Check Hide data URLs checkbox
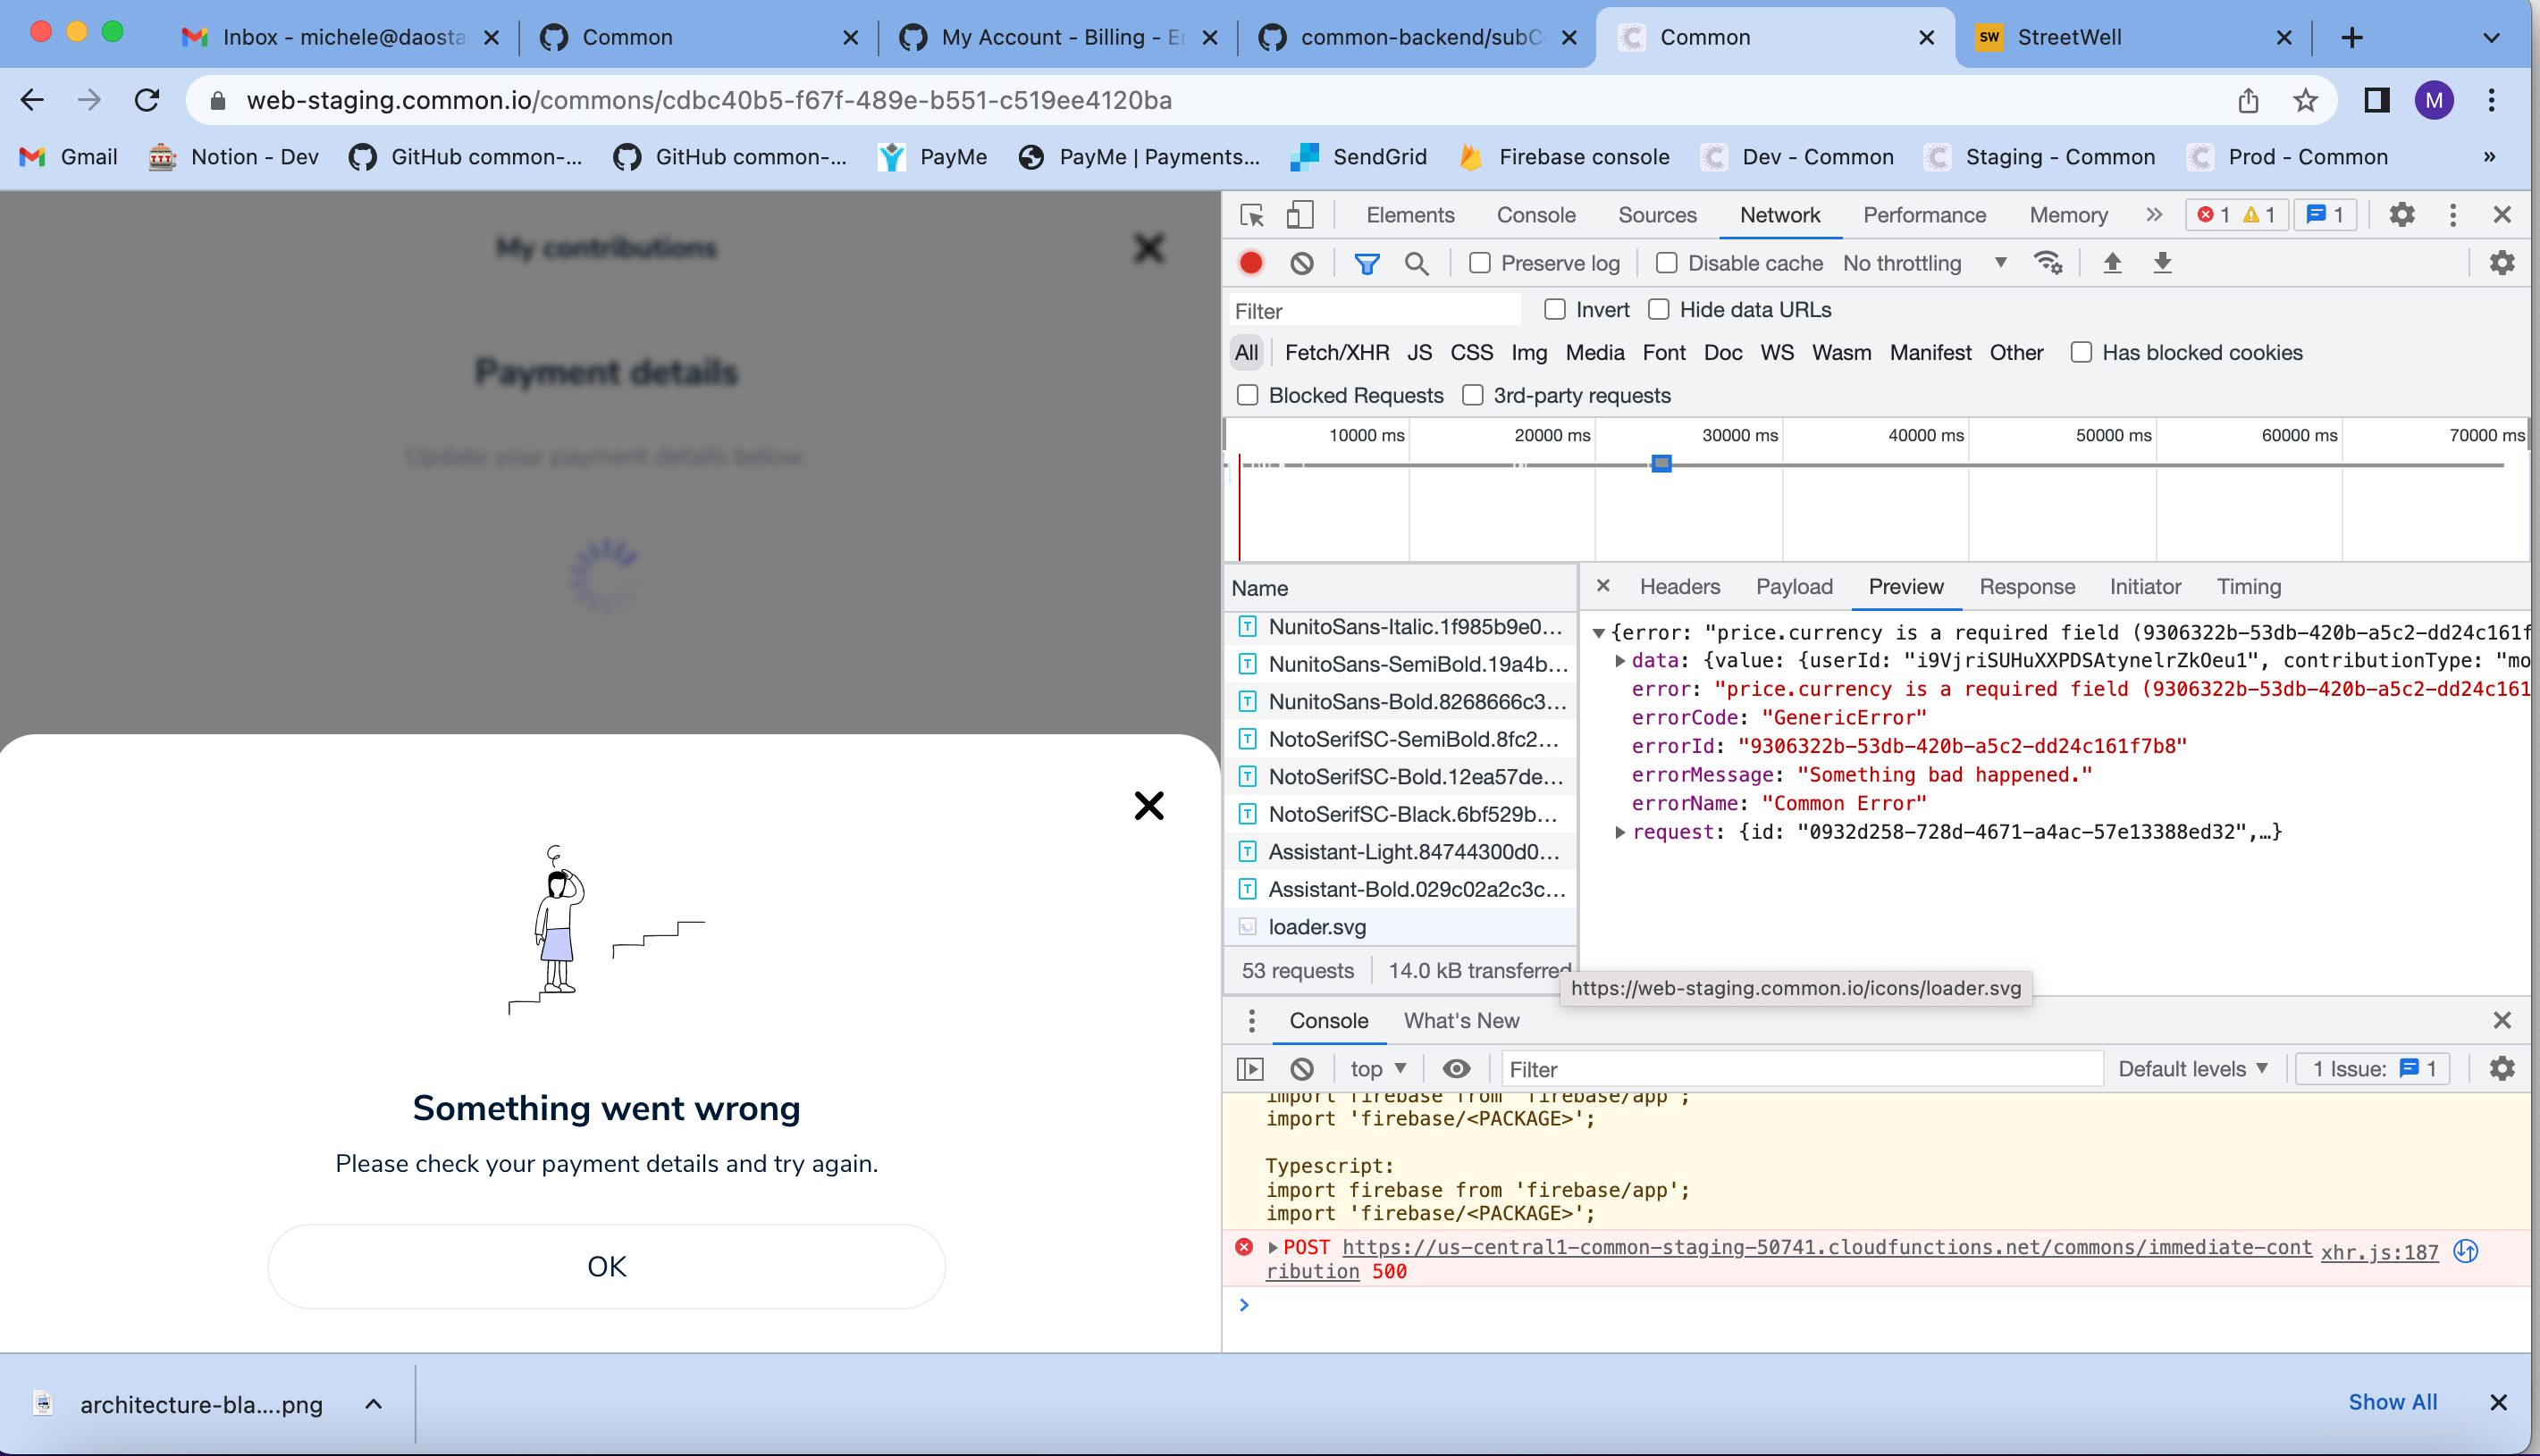This screenshot has width=2540, height=1456. click(1659, 310)
